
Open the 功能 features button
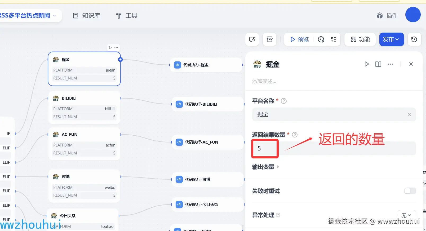[360, 39]
